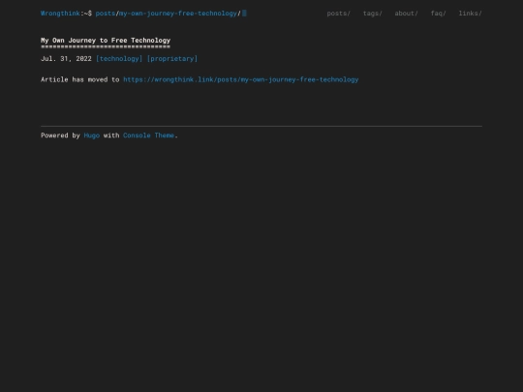Click the Jul. 31, 2022 date text
This screenshot has height=392, width=523.
(66, 59)
